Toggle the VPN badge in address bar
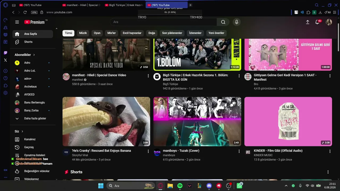This screenshot has width=340, height=191. click(x=34, y=12)
